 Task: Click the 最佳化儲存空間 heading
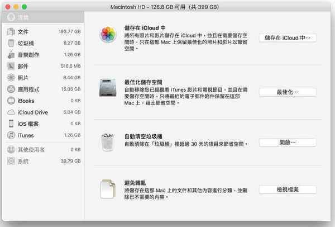pos(143,82)
